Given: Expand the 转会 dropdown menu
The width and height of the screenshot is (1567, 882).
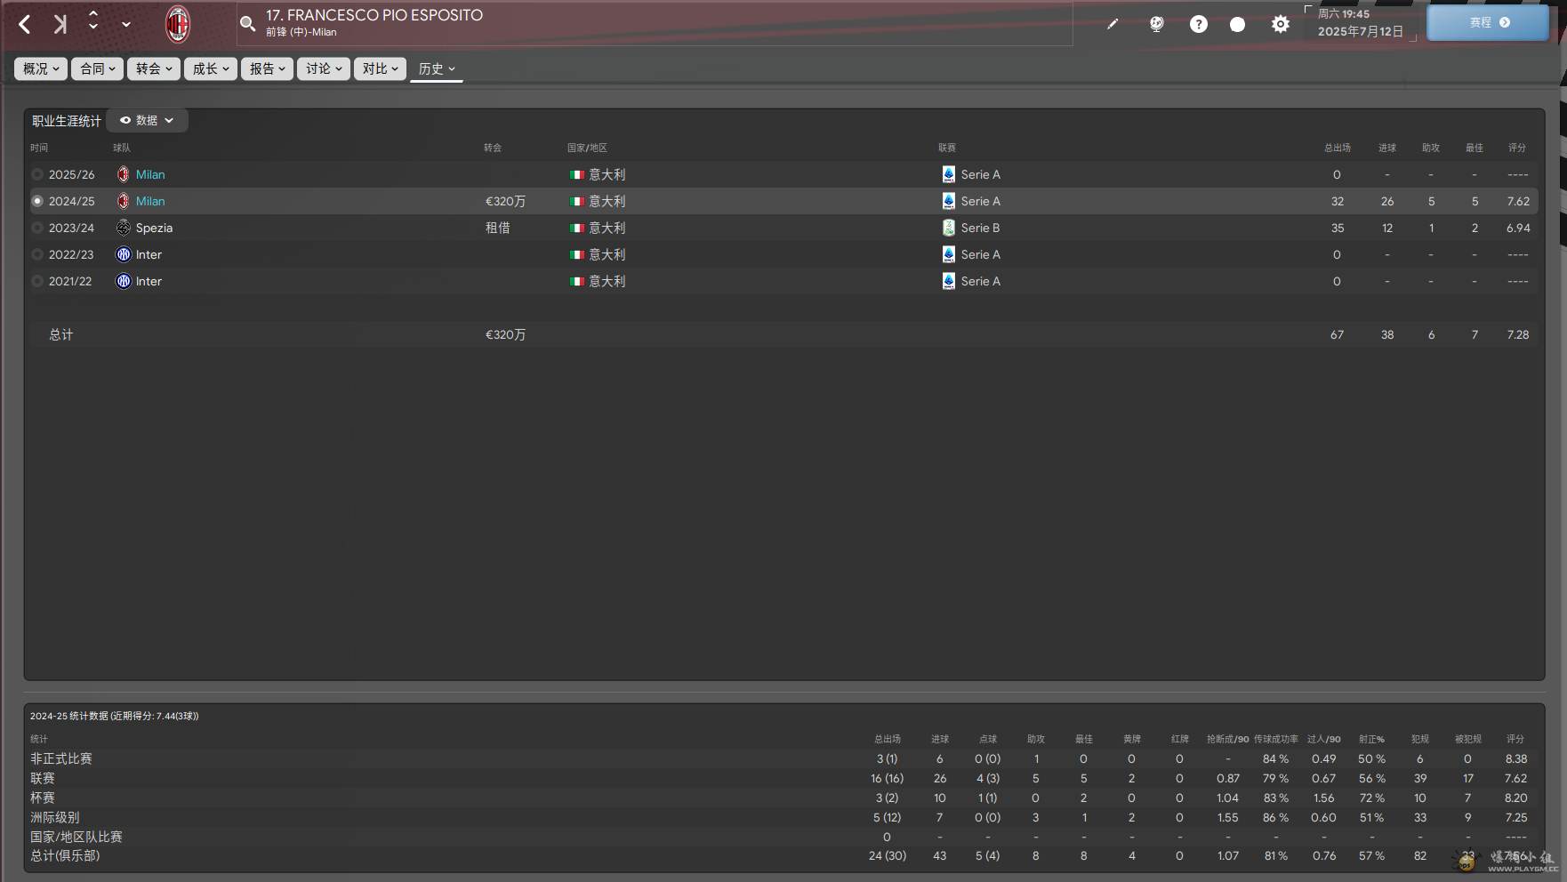Looking at the screenshot, I should pos(154,69).
